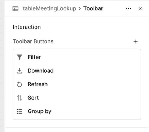Close the Toolbar inspector panel
Screen dimensions: 149x132
tap(140, 9)
